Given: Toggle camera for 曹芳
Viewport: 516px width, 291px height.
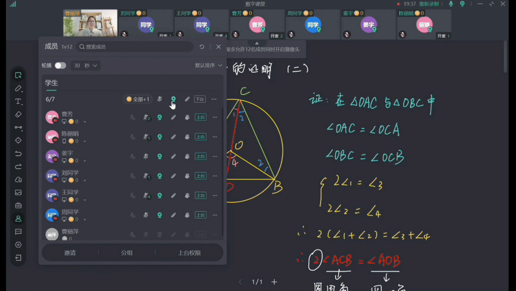Looking at the screenshot, I should coord(159,117).
